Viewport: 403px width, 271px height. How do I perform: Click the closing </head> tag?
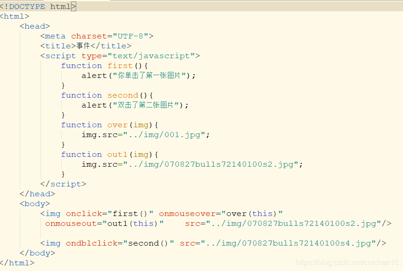coord(37,194)
